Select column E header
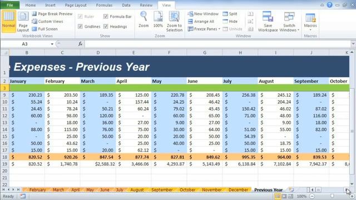 tap(133, 53)
